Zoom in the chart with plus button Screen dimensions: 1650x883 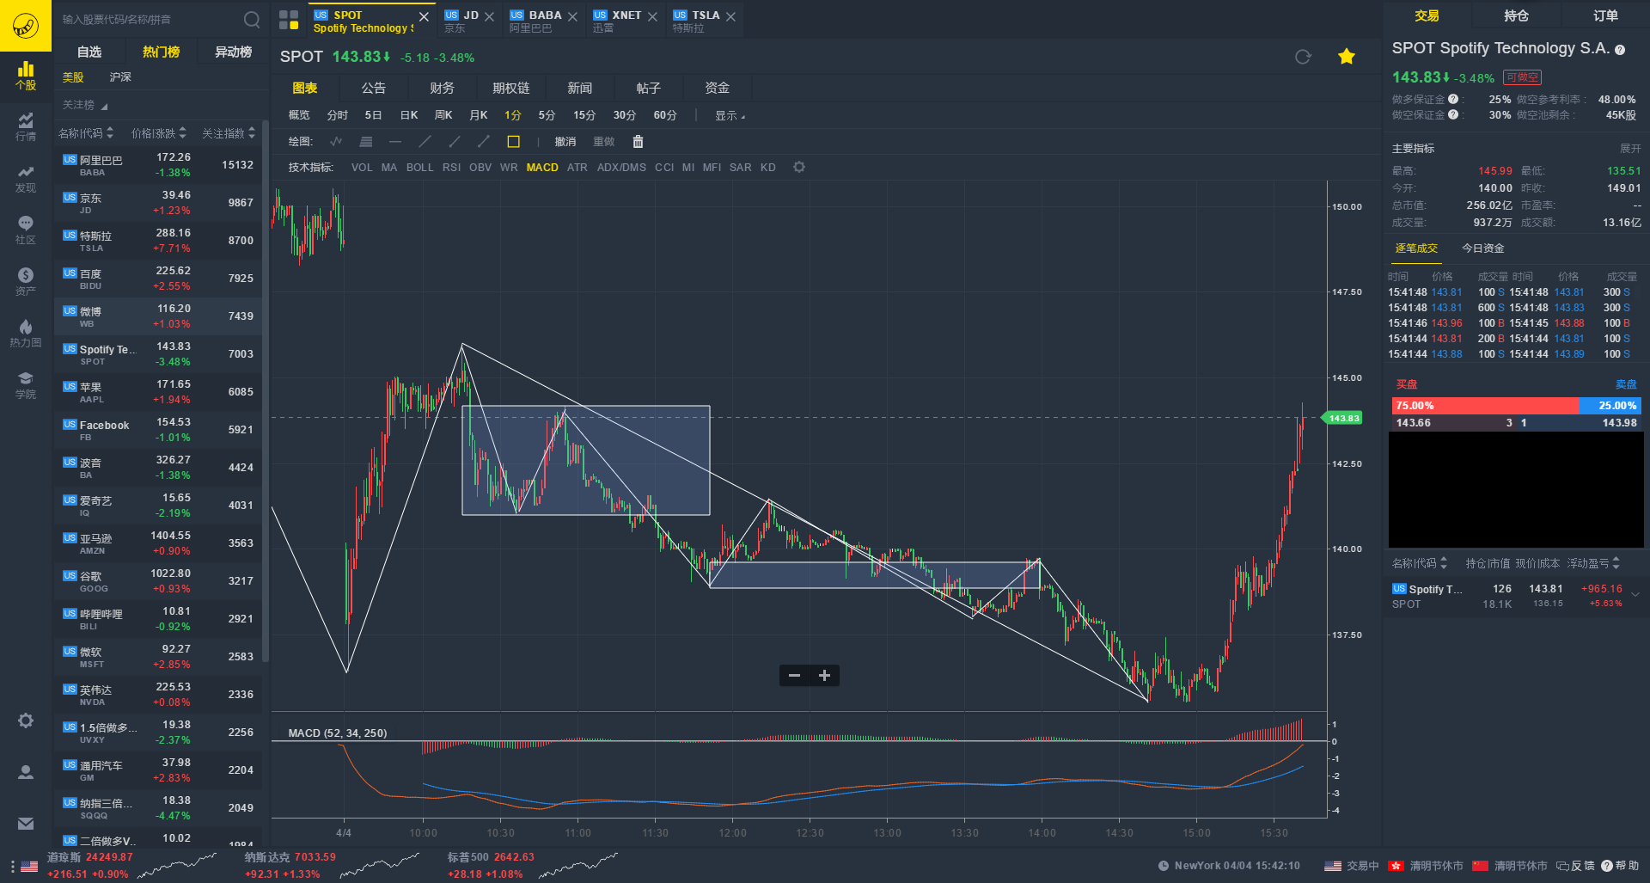[825, 676]
